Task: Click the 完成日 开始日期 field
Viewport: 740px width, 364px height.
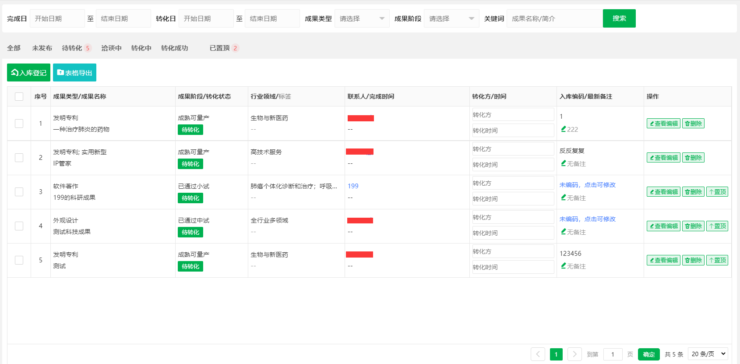Action: click(x=57, y=18)
